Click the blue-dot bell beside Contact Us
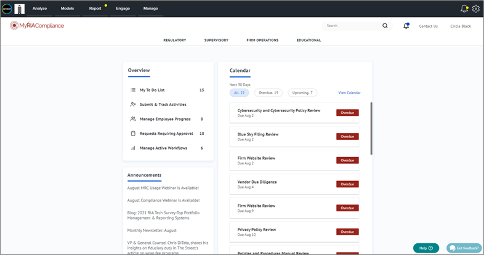The image size is (484, 255). [x=406, y=26]
